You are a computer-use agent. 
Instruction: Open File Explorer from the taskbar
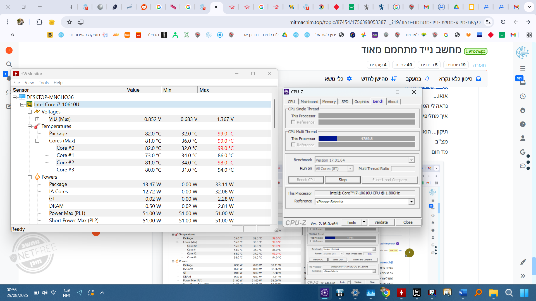tap(493, 293)
